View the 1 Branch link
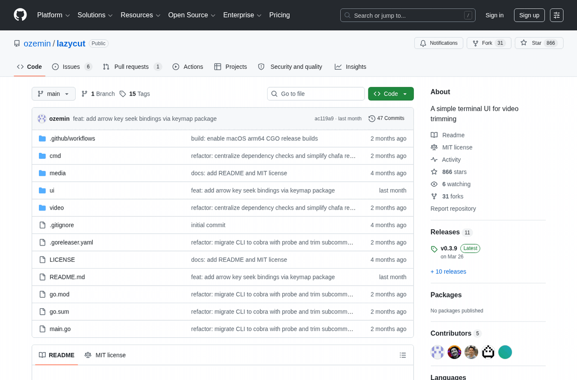The image size is (577, 380). point(98,94)
